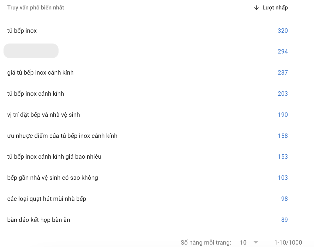Click the 190 clicks value
Screen dimensions: 314x247
[283, 115]
